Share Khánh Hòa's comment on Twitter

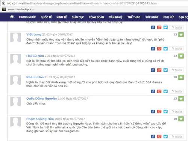(x=165, y=91)
